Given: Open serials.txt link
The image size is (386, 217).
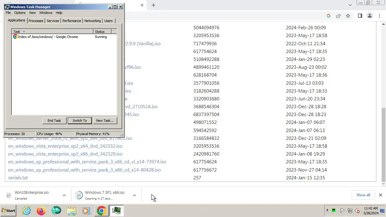Looking at the screenshot, I should pos(18,178).
